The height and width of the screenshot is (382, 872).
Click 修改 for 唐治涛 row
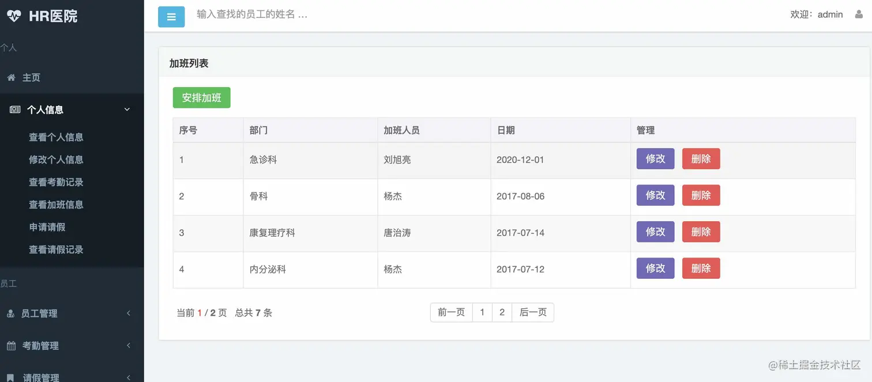click(656, 232)
